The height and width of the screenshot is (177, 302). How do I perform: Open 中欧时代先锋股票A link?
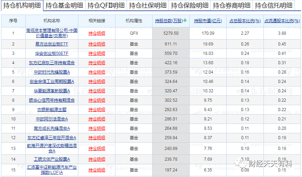52,72
